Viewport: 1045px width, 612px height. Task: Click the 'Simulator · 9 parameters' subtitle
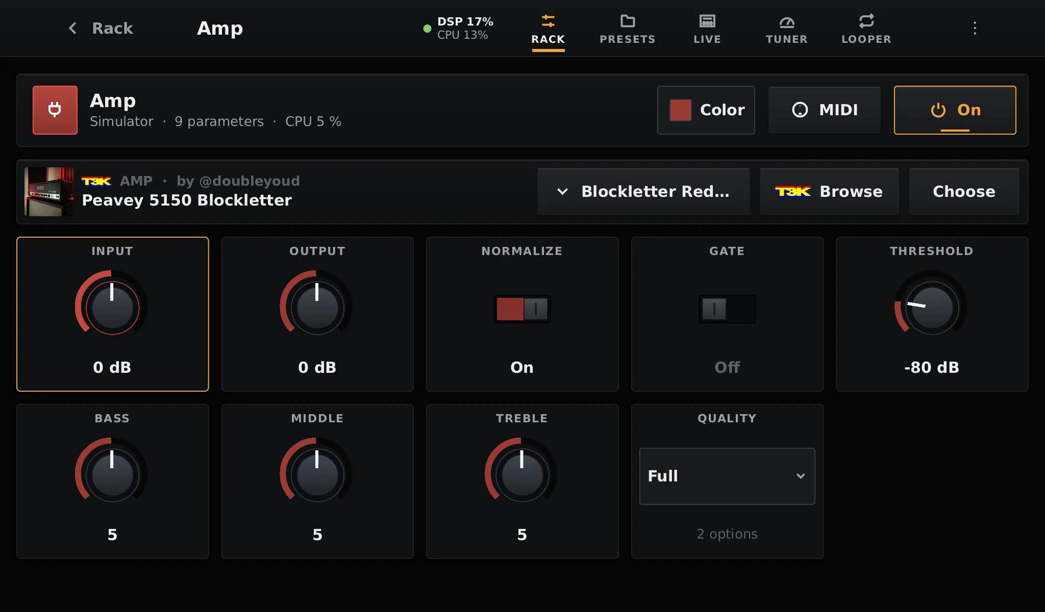[x=177, y=121]
